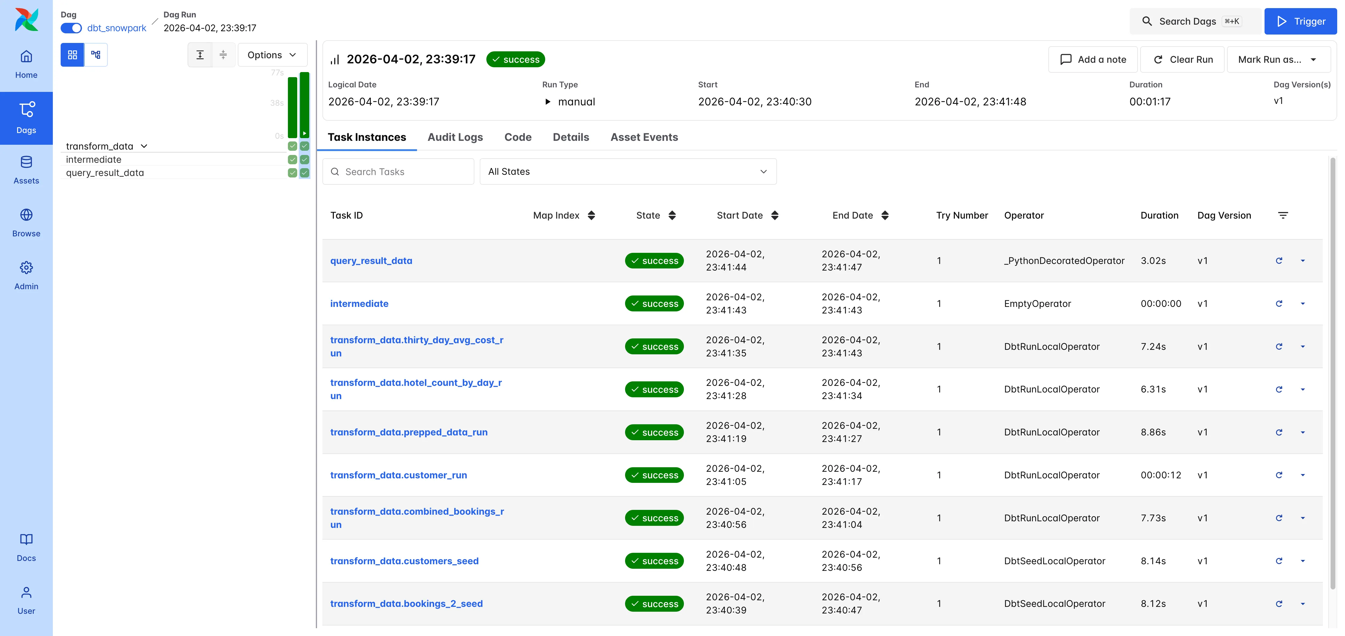
Task: Open the transform_data.bookings_2_seed task link
Action: pos(406,604)
